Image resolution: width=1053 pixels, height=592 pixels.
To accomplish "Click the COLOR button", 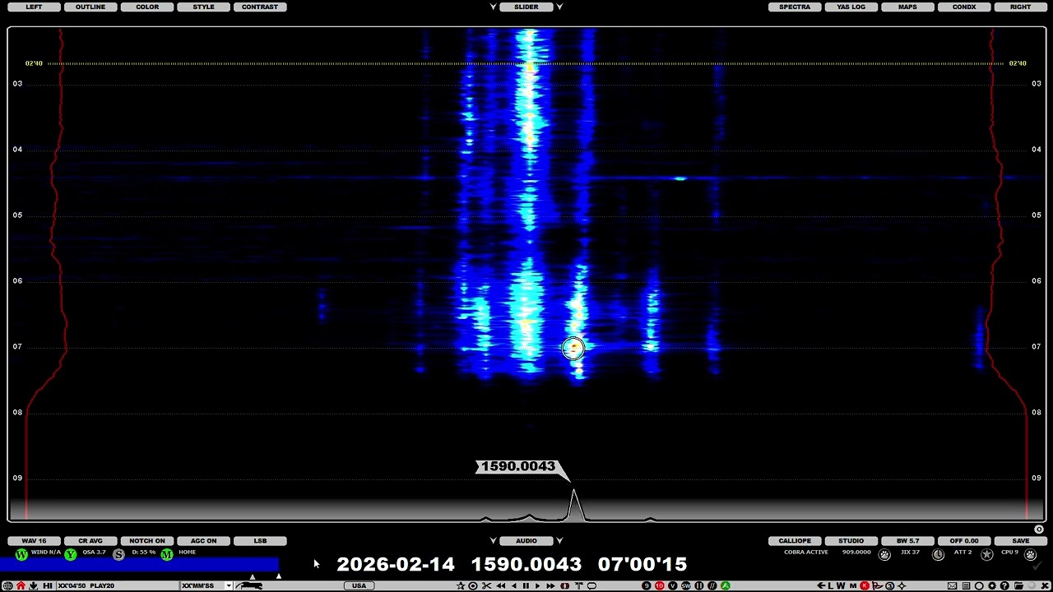I will [x=147, y=7].
